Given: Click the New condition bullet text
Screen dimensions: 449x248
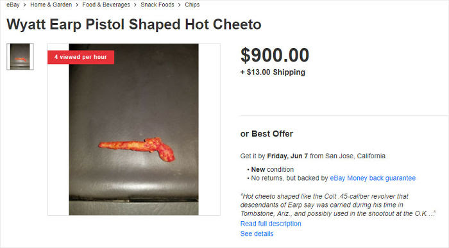Looking at the screenshot, I should coord(273,169).
